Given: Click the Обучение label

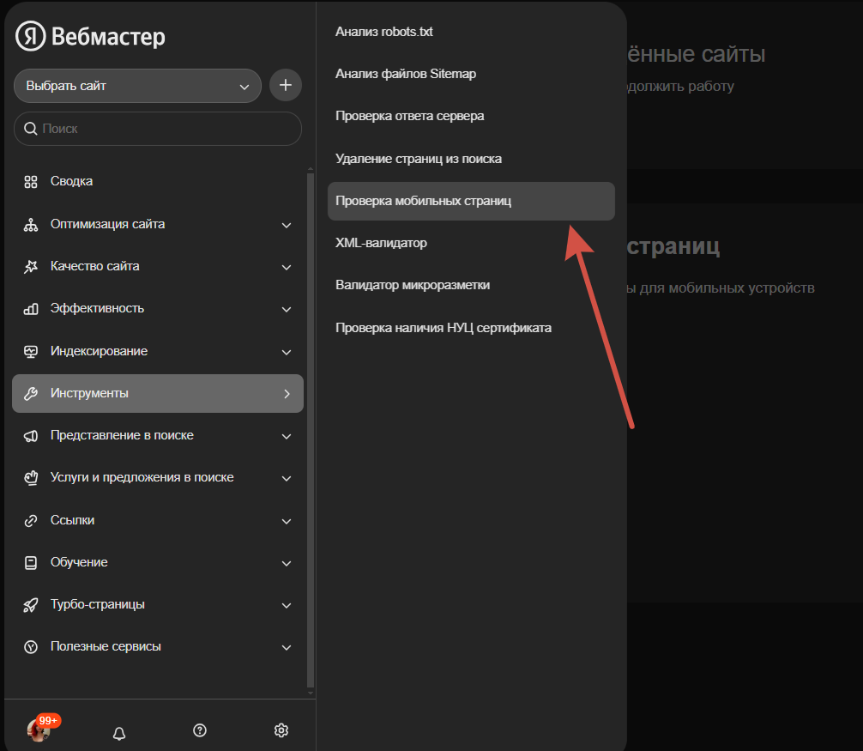Looking at the screenshot, I should 79,562.
